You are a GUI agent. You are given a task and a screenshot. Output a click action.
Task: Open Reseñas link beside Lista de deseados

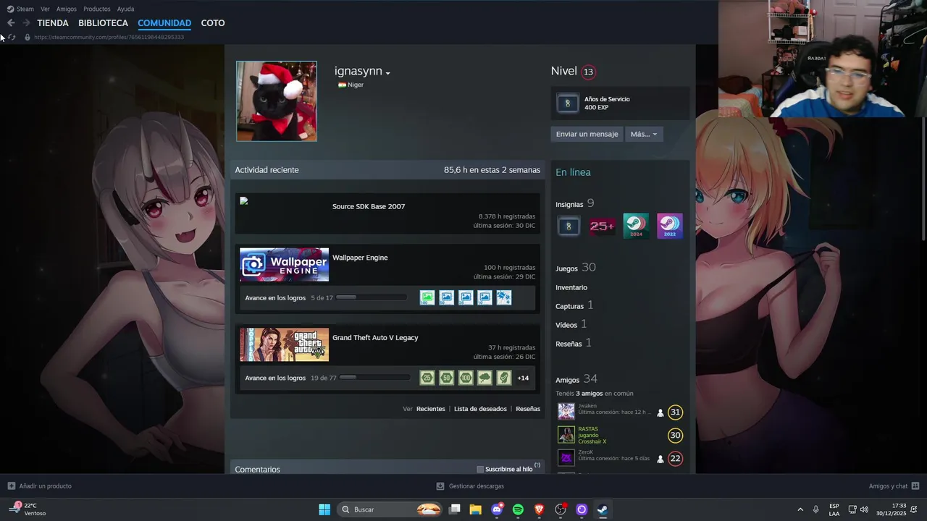(x=528, y=409)
